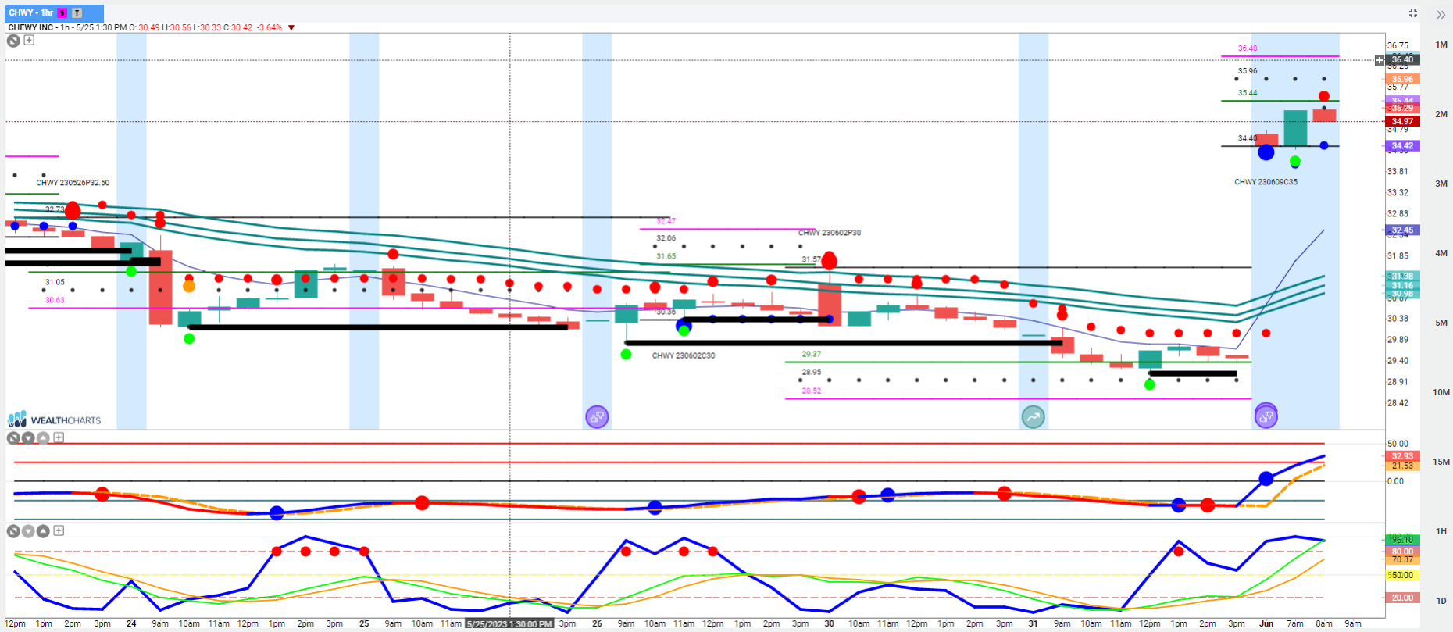Click the 50.00 stochastic level label
Screen dimensions: 1453x632
click(1401, 575)
